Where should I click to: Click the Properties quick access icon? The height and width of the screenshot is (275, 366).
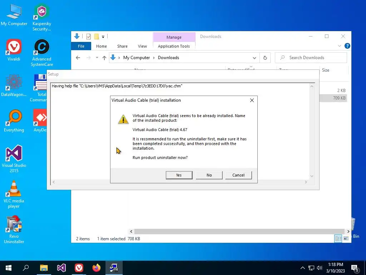coord(89,37)
